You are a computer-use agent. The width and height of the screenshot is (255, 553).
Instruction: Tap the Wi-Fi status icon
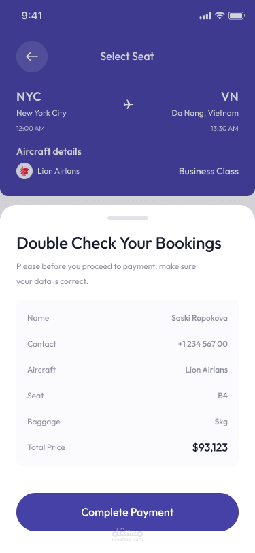click(x=220, y=16)
